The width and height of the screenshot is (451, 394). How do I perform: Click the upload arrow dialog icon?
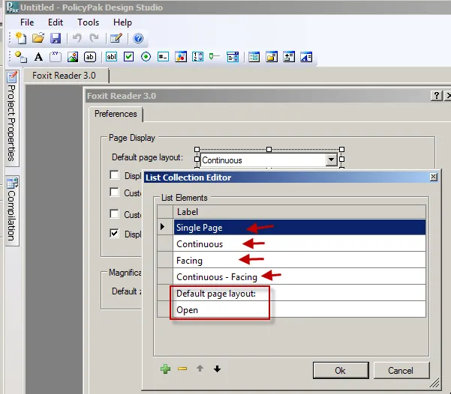coord(289,57)
